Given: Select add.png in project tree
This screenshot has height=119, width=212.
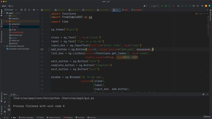Looking at the screenshot, I should pos(14,27).
